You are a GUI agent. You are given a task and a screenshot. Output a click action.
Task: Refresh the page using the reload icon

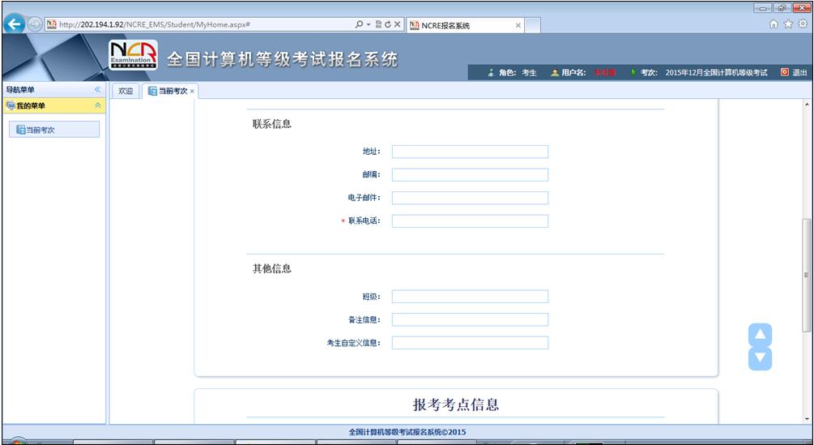pos(388,24)
